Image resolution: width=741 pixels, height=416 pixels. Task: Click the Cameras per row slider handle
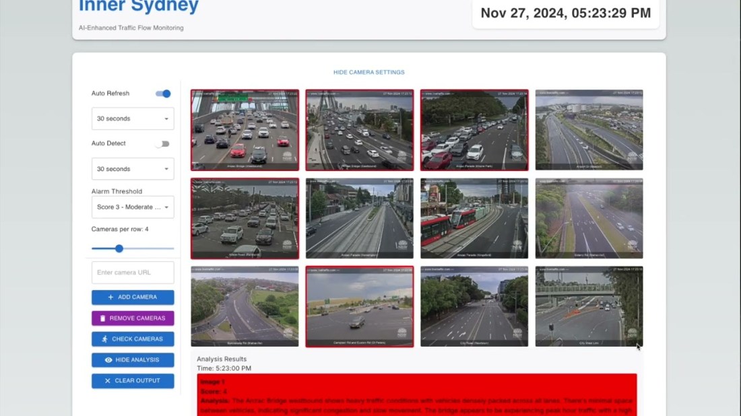click(x=119, y=248)
